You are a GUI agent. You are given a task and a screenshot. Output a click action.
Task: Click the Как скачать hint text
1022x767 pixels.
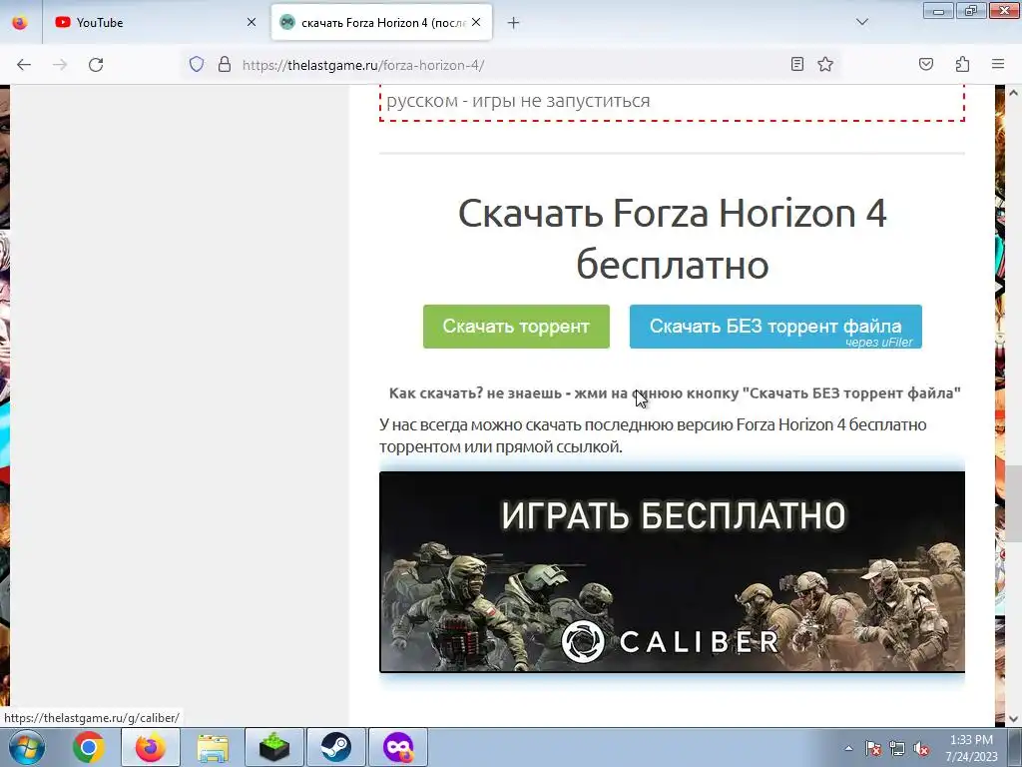pos(675,393)
